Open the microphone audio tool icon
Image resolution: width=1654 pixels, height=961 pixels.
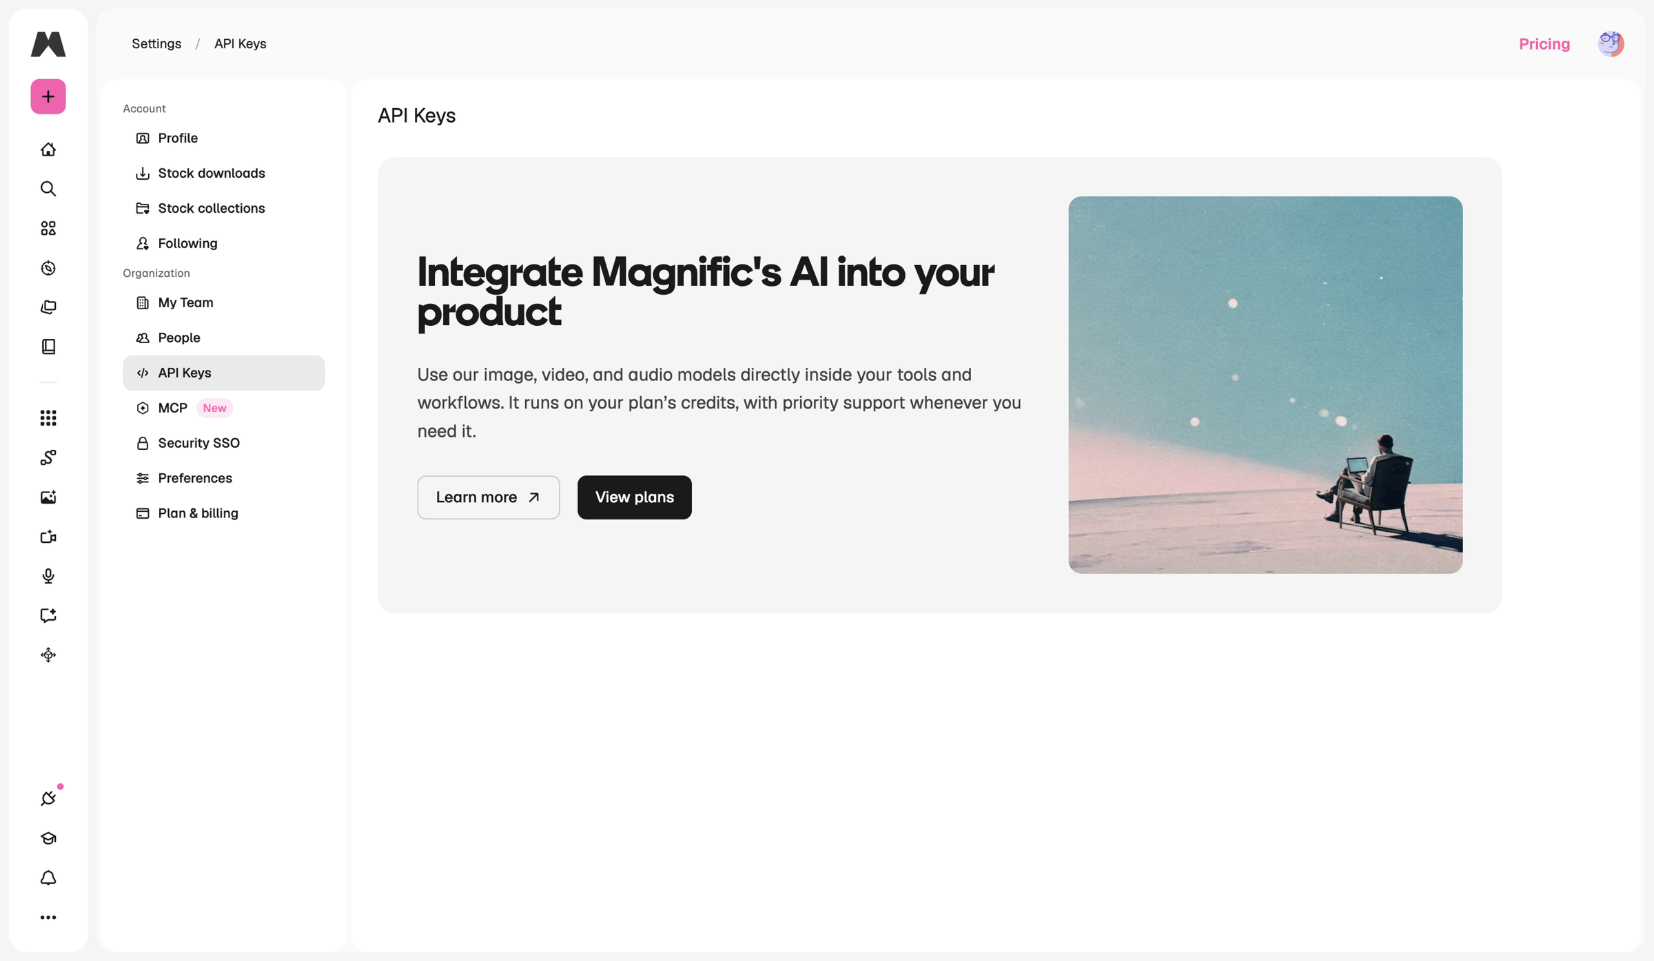tap(48, 576)
